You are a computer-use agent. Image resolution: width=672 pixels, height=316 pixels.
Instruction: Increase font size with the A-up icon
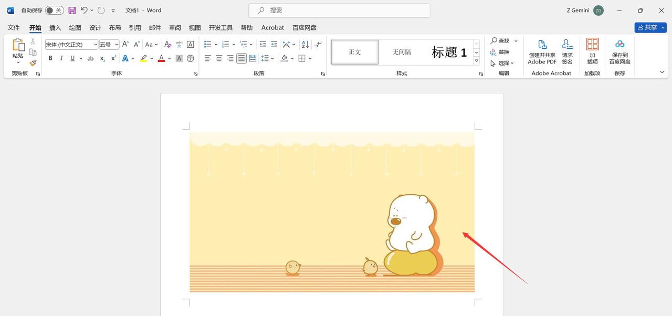(125, 45)
